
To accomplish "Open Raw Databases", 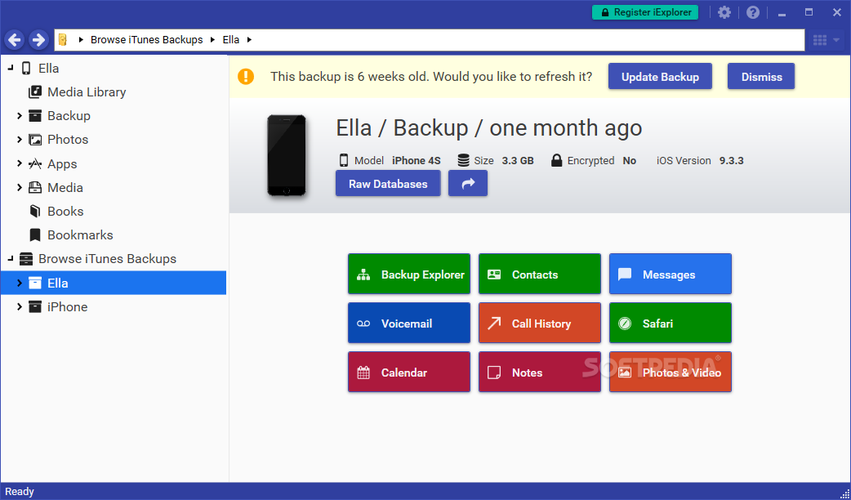I will tap(388, 184).
